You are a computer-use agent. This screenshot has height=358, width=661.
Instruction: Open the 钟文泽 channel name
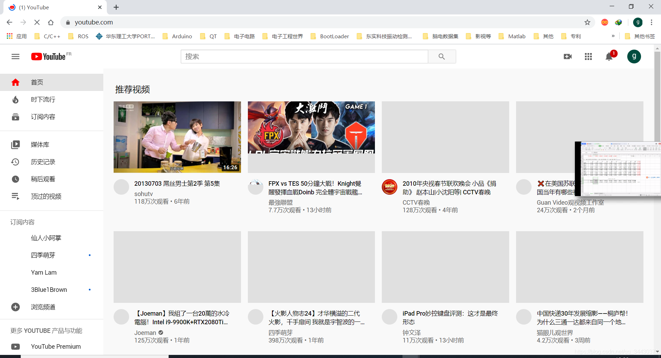click(412, 333)
